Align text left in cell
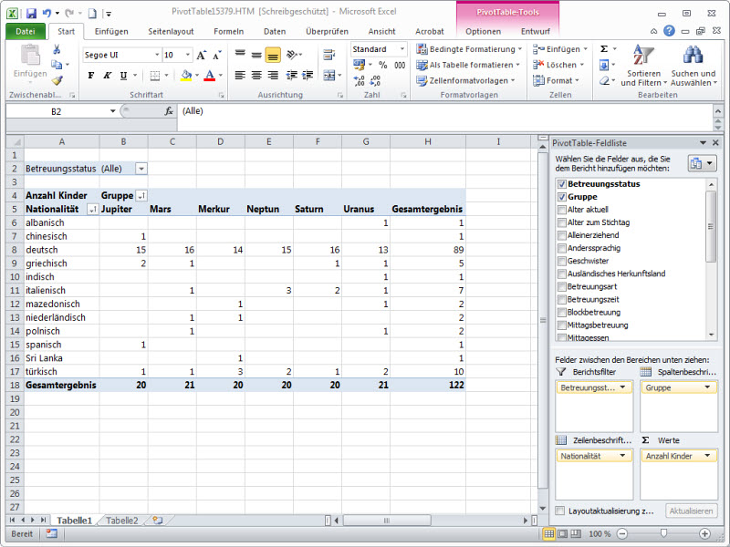730x547 pixels. tap(240, 76)
